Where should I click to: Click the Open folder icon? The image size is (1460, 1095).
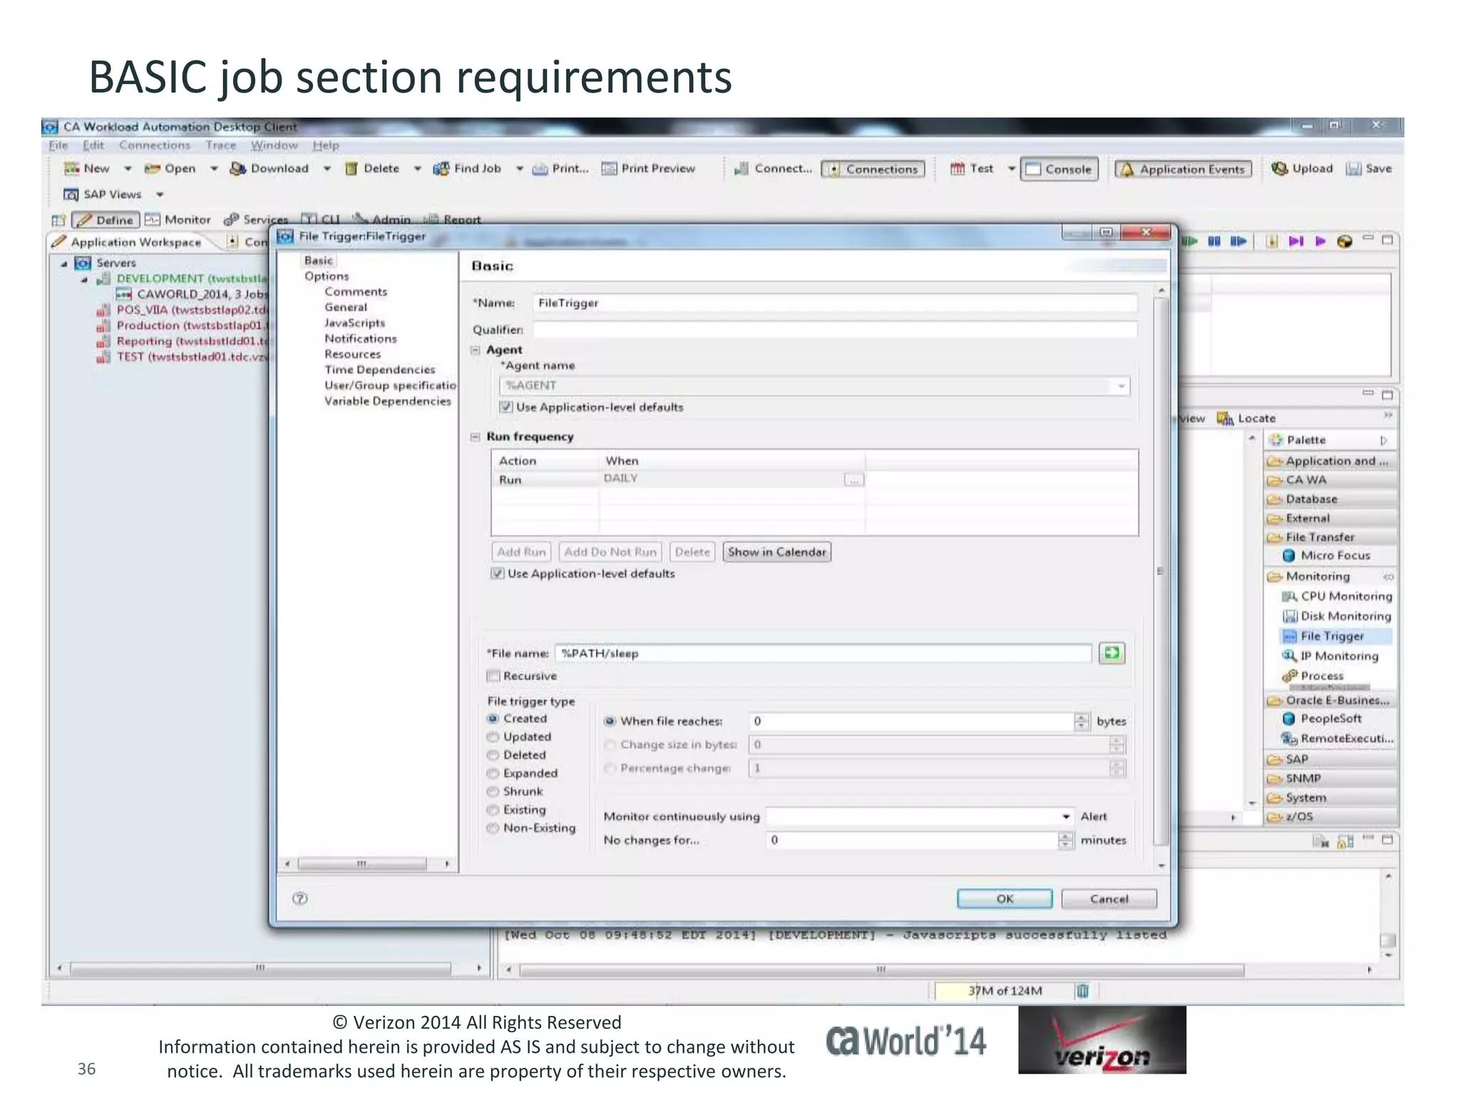(x=152, y=169)
